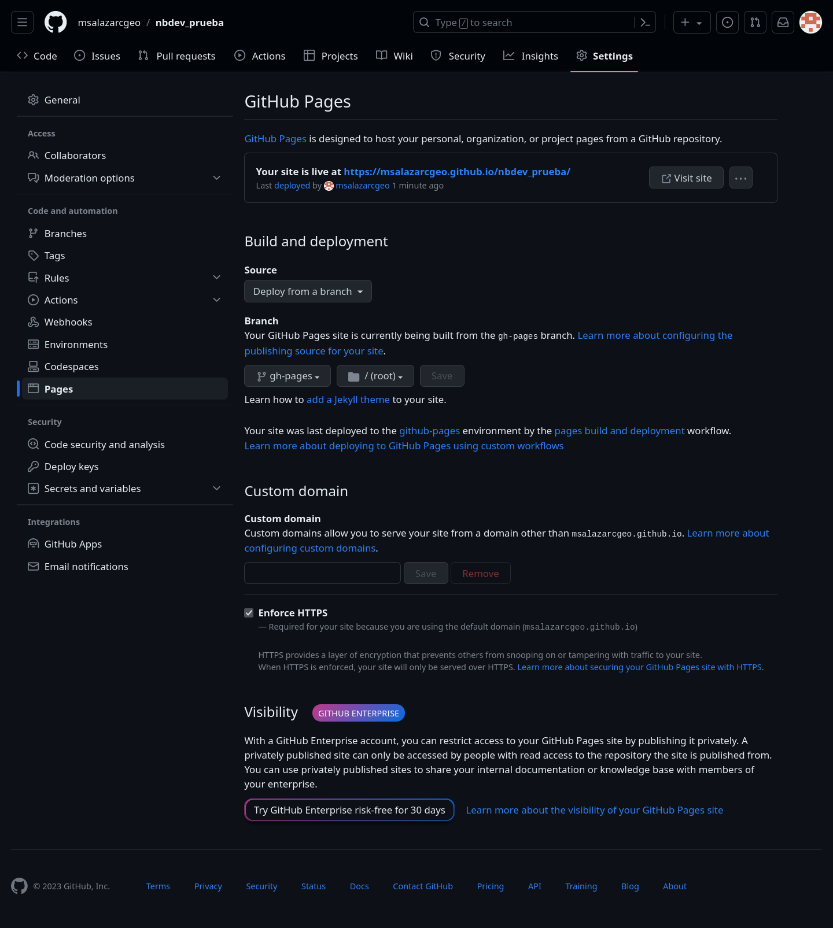Open the / (root) folder dropdown
Viewport: 833px width, 928px height.
click(x=375, y=376)
